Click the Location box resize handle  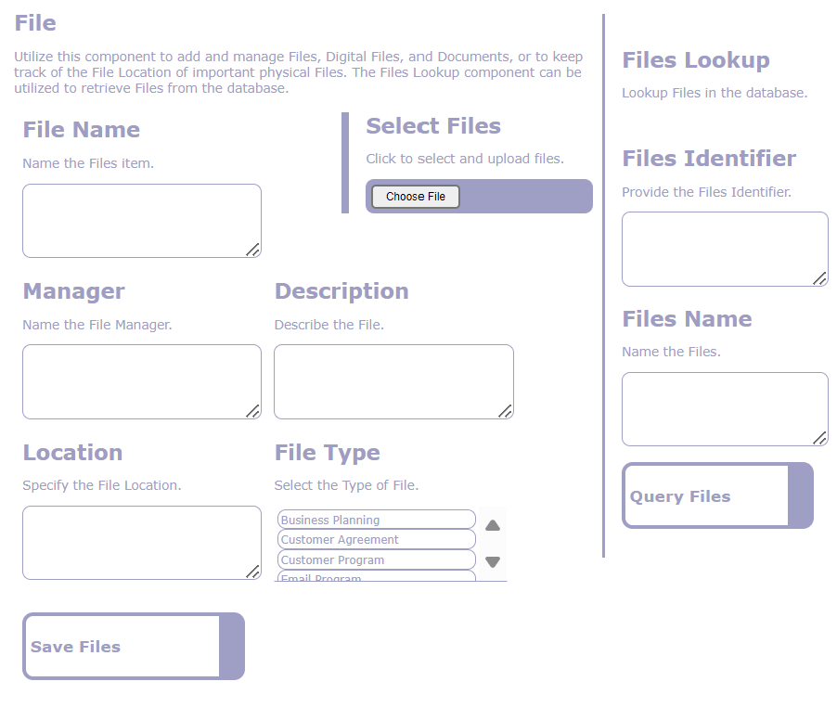252,572
